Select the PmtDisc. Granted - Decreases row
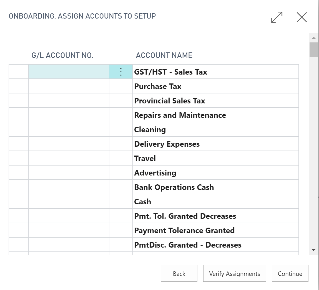This screenshot has height=290, width=319. point(154,245)
